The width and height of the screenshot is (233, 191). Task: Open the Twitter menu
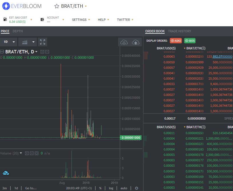[125, 20]
